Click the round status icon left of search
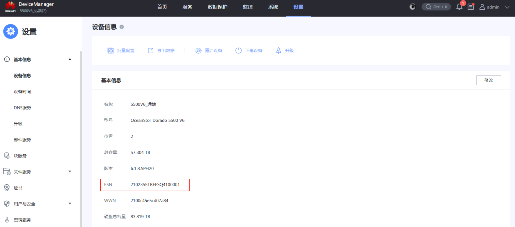The image size is (515, 227). coord(413,7)
